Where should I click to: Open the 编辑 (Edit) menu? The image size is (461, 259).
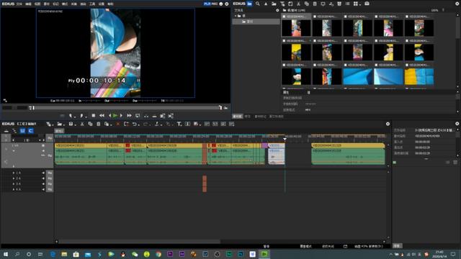(x=28, y=4)
